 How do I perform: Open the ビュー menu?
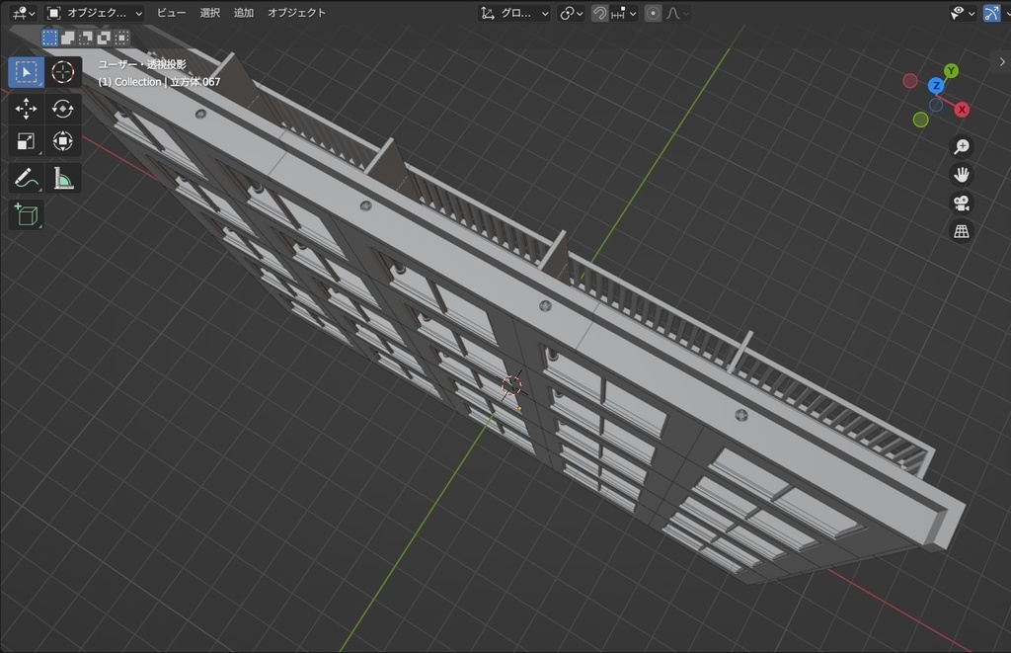[171, 13]
